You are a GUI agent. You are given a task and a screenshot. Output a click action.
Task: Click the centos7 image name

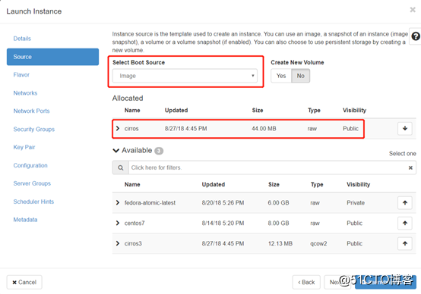(135, 223)
